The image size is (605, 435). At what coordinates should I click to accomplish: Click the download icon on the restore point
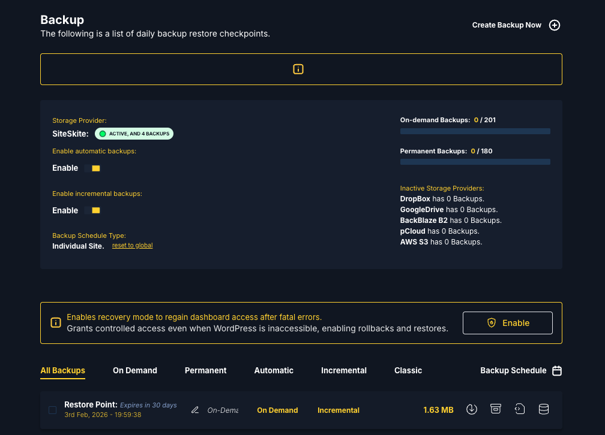click(472, 409)
